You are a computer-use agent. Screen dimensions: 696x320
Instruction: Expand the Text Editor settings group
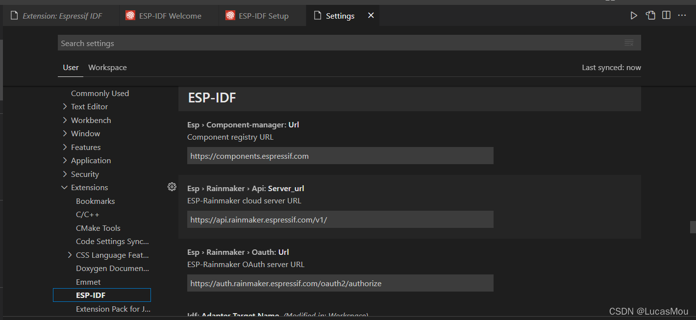tap(65, 106)
